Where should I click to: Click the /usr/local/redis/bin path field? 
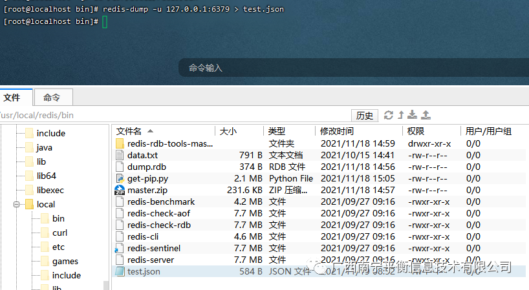174,115
